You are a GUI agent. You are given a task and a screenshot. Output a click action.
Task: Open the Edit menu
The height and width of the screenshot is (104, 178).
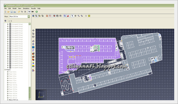[9, 8]
